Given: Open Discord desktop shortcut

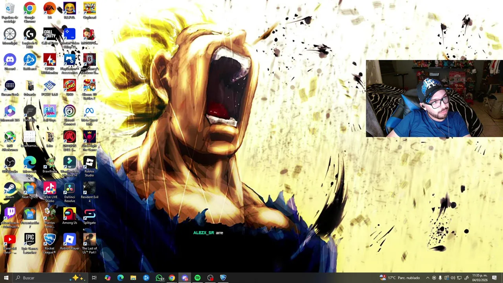Looking at the screenshot, I should click(10, 62).
